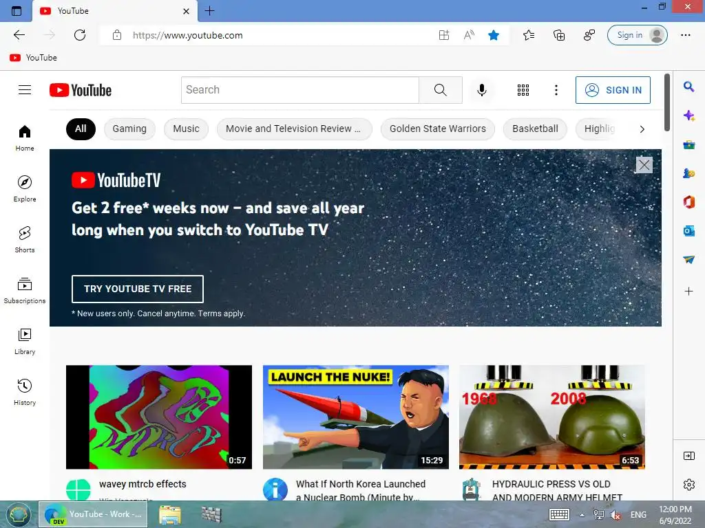The image size is (705, 528).
Task: Open Outlook in Edge sidebar
Action: click(688, 231)
